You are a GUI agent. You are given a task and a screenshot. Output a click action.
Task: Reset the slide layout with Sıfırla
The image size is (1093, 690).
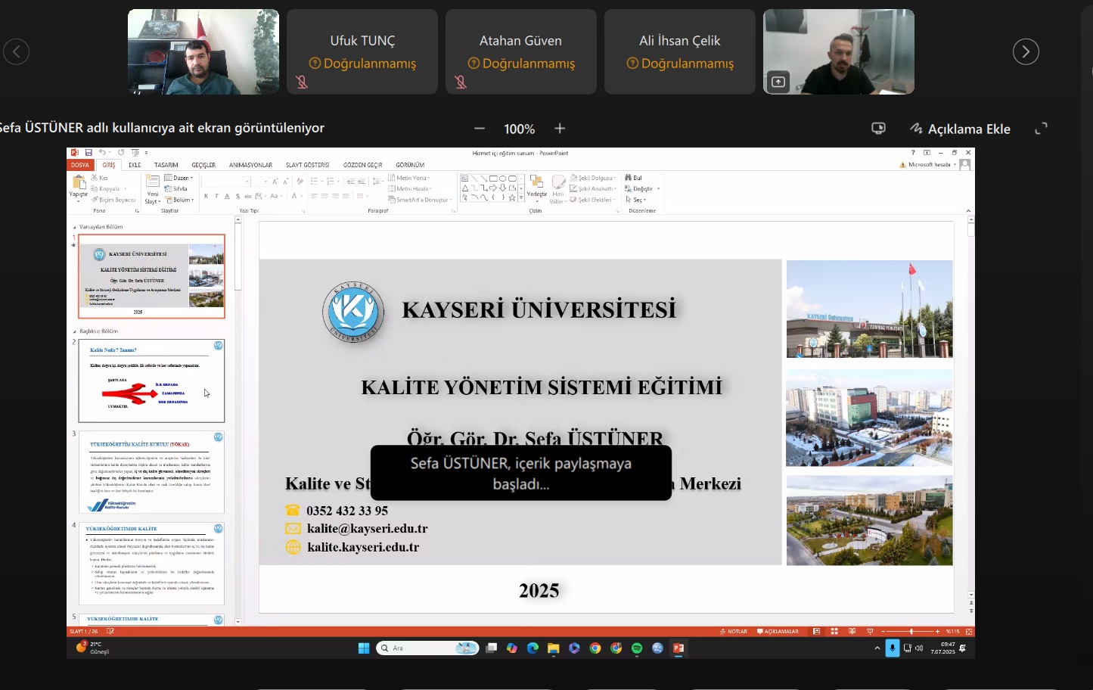tap(176, 189)
